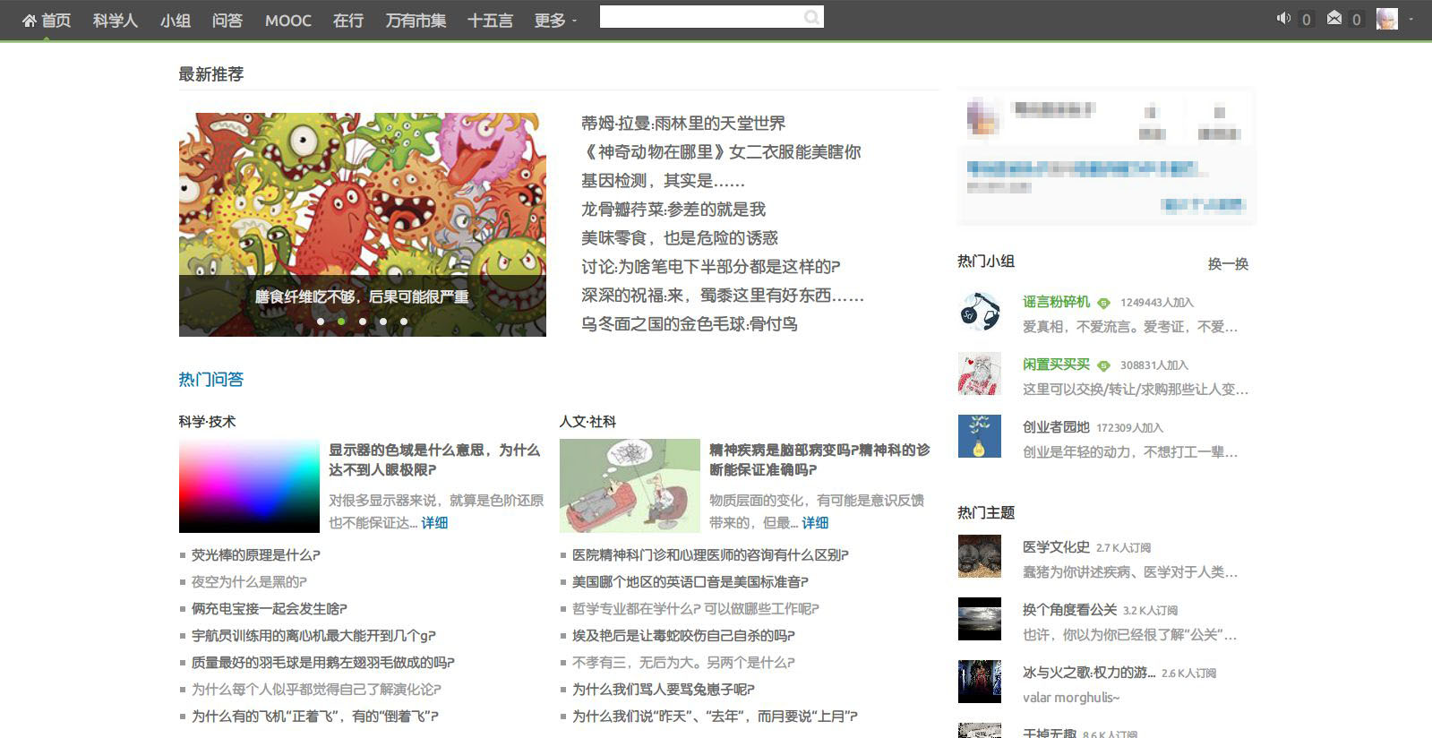Click 详细 under the display gamut question
The height and width of the screenshot is (738, 1432).
pos(434,523)
